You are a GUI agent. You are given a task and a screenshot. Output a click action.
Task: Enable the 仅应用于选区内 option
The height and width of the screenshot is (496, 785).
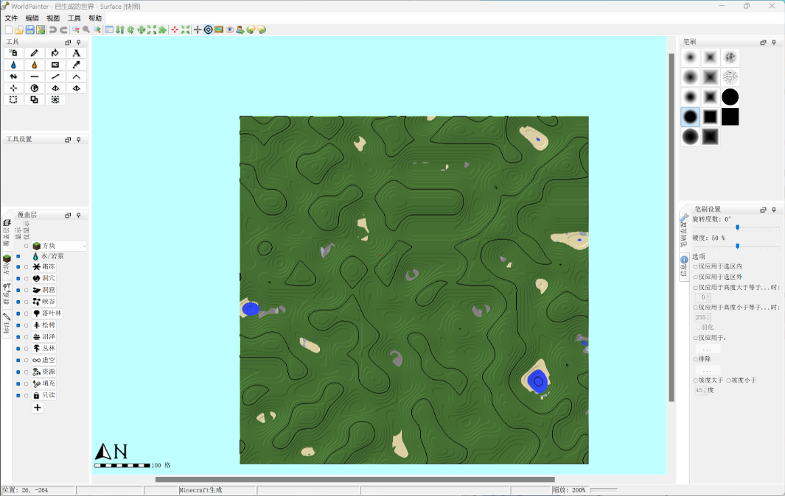coord(696,266)
